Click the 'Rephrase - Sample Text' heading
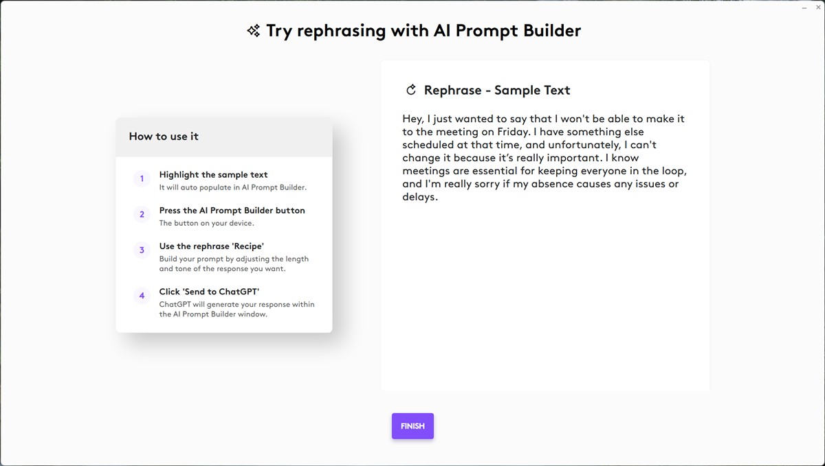 [497, 90]
